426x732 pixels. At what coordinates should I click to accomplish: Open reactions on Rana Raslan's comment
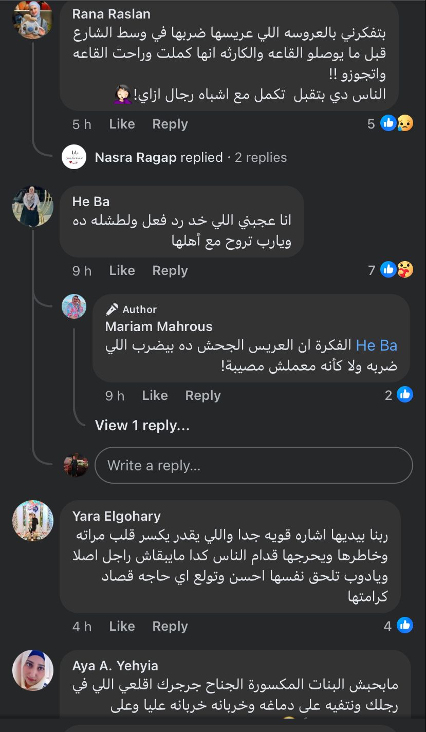click(x=396, y=124)
